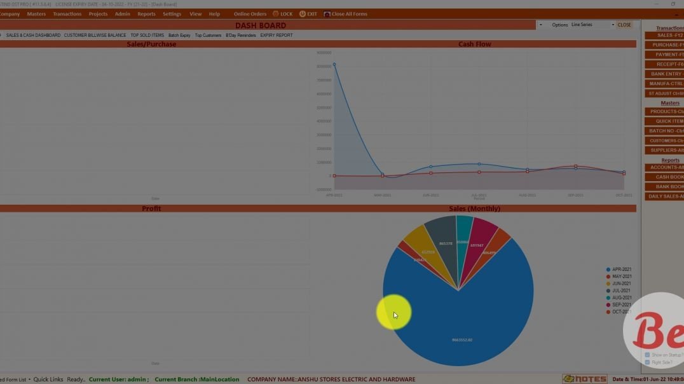The image size is (684, 384).
Task: Open the Reports menu
Action: point(146,13)
